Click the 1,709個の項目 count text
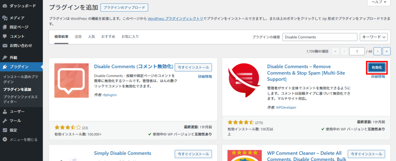Image resolution: width=396 pixels, height=161 pixels. click(317, 51)
